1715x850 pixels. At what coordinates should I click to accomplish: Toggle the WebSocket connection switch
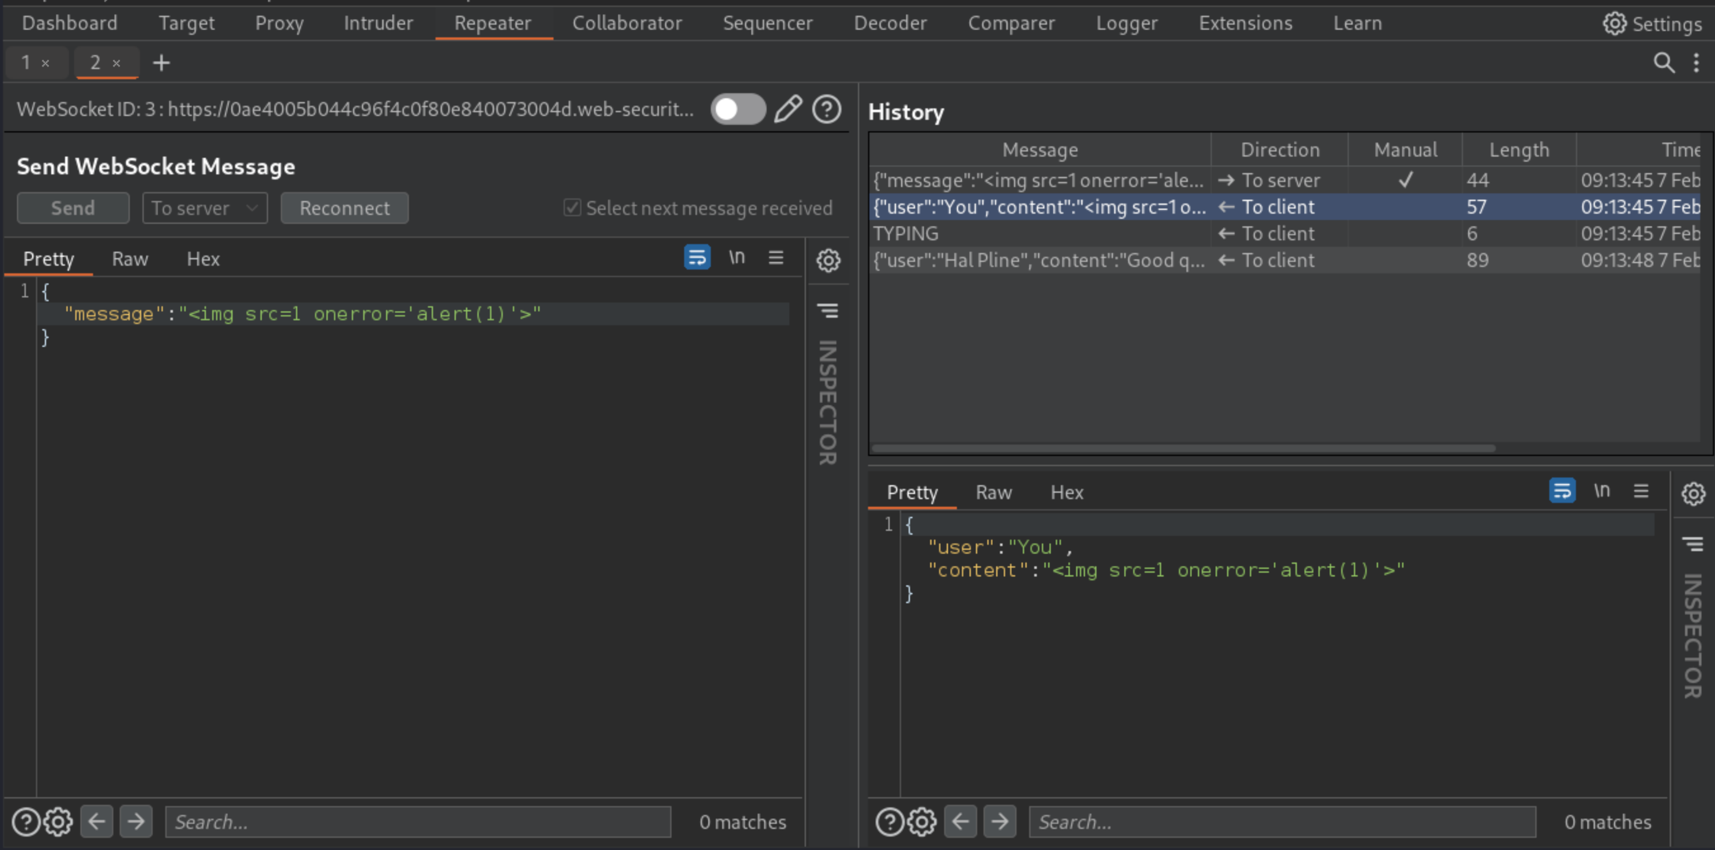coord(737,109)
